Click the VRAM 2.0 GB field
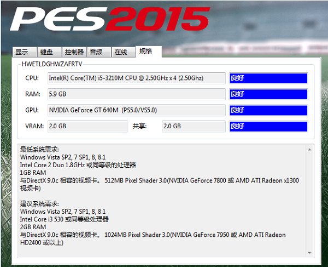The height and width of the screenshot is (267, 328). [87, 126]
